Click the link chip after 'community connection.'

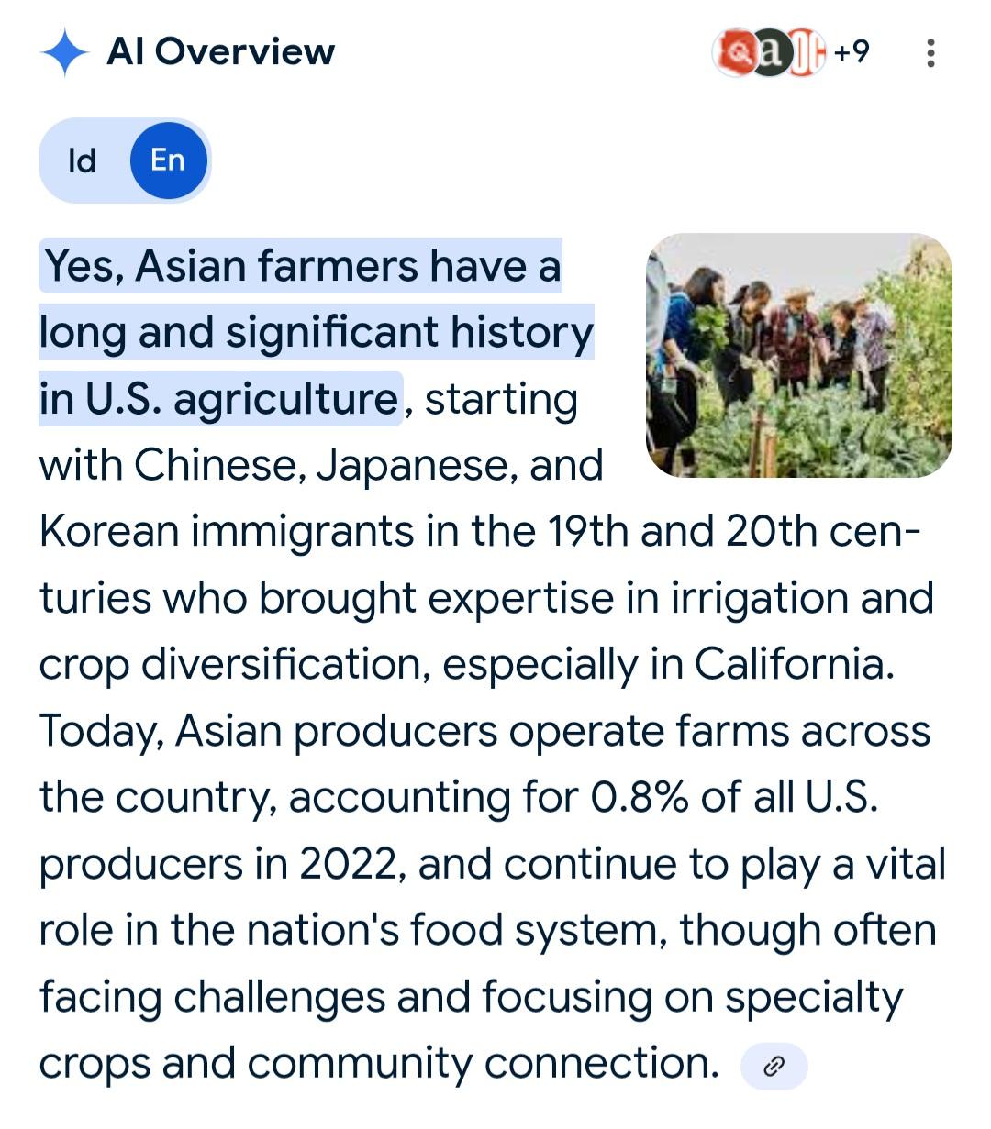(774, 1066)
